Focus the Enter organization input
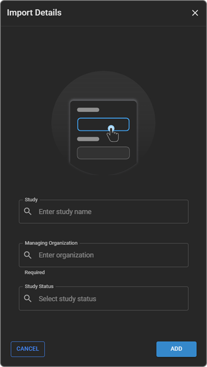207x367 pixels. click(x=103, y=255)
